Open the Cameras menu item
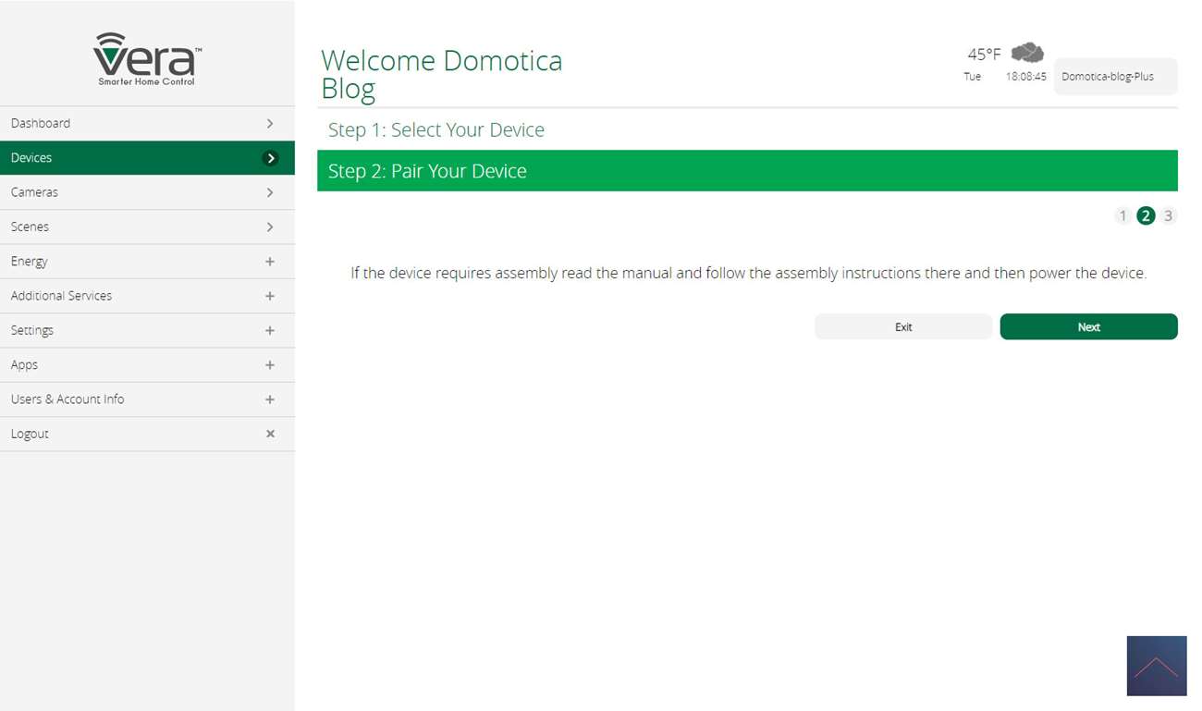Image resolution: width=1202 pixels, height=711 pixels. (34, 192)
